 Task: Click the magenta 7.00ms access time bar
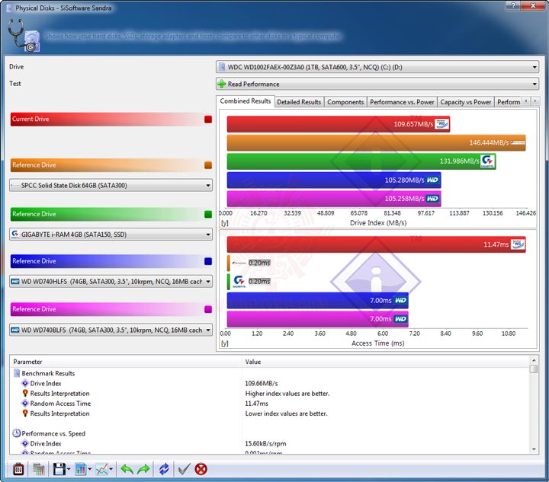point(317,319)
